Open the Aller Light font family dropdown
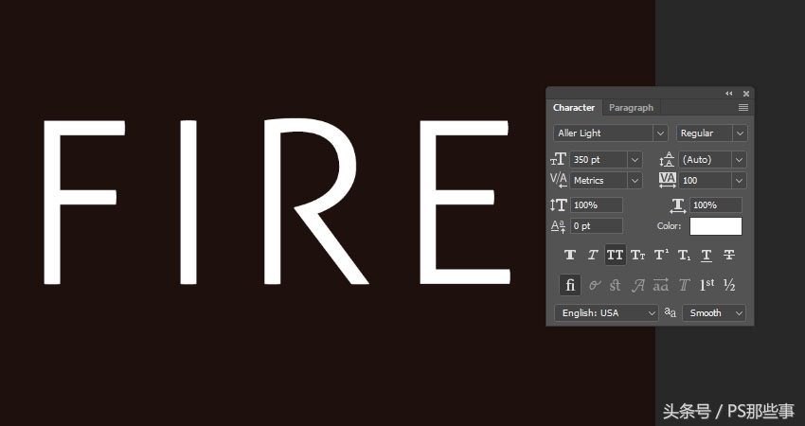Viewport: 805px width, 426px height. click(x=660, y=133)
